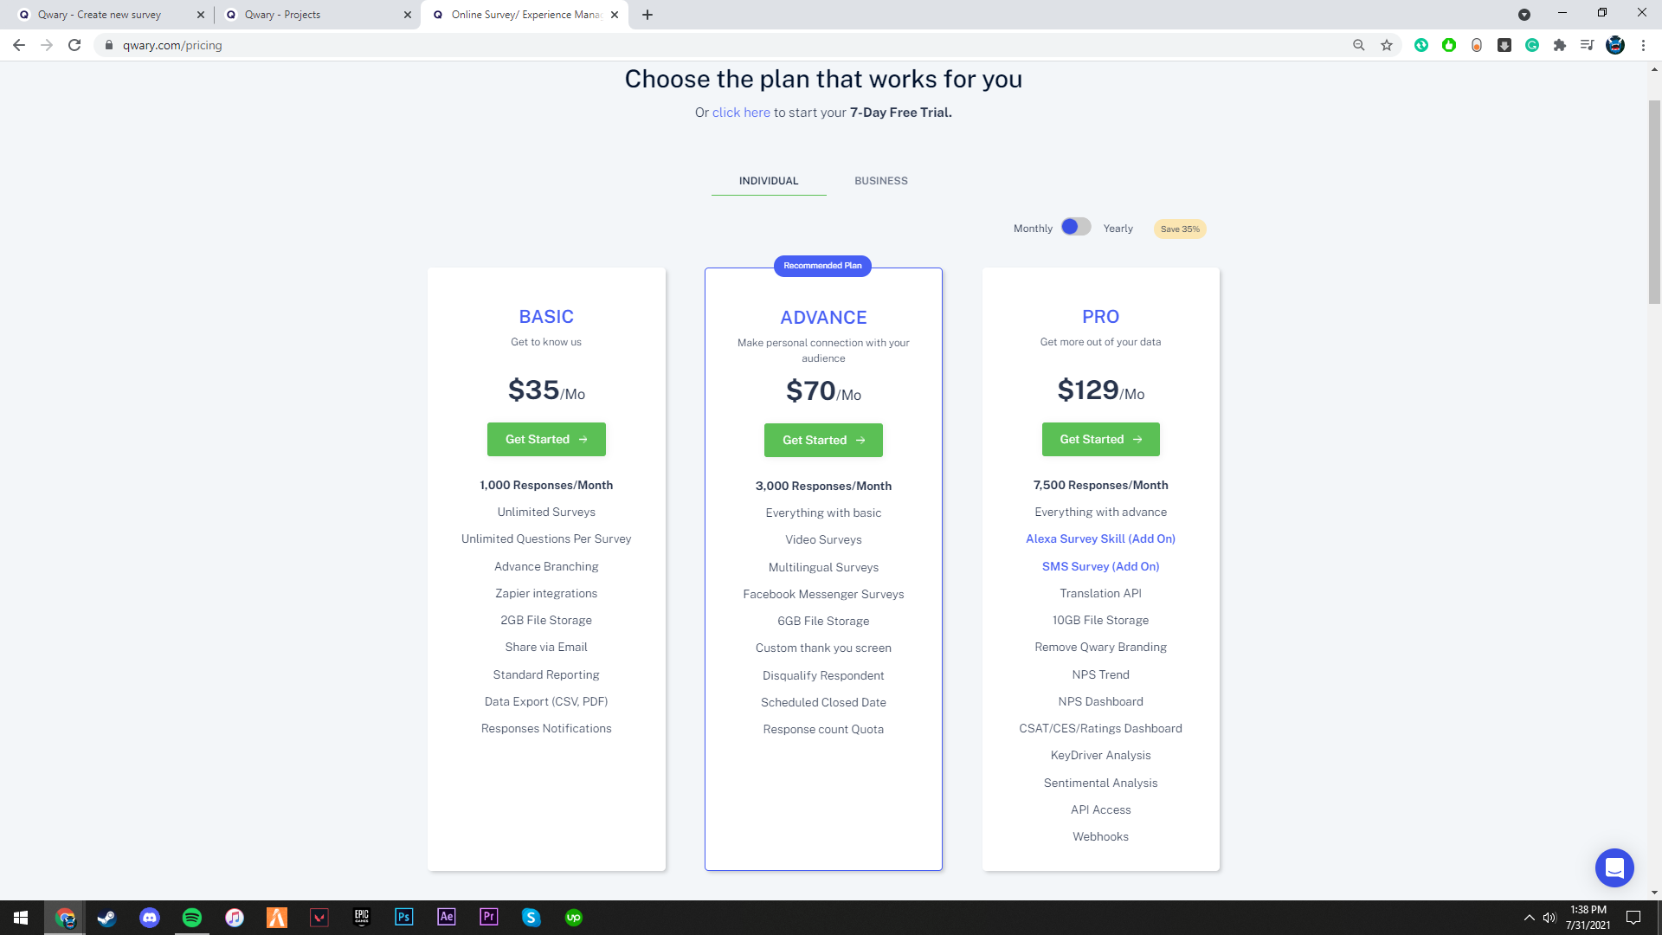Launch Photoshop from the taskbar

pyautogui.click(x=403, y=918)
